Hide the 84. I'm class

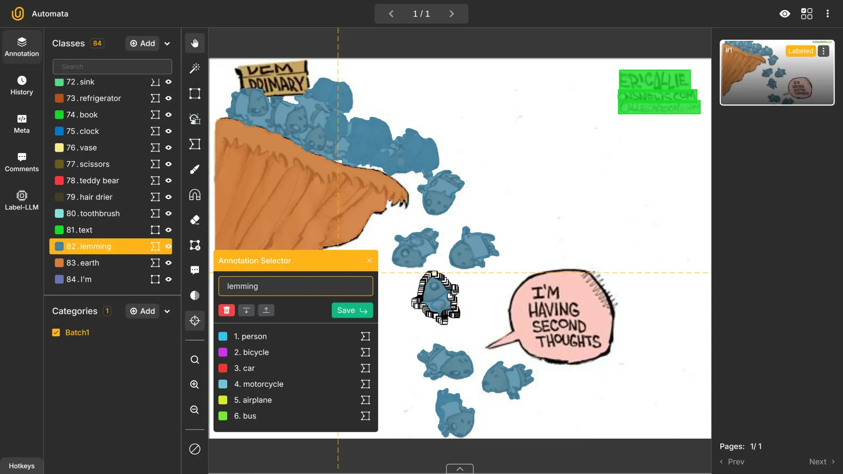pyautogui.click(x=169, y=279)
